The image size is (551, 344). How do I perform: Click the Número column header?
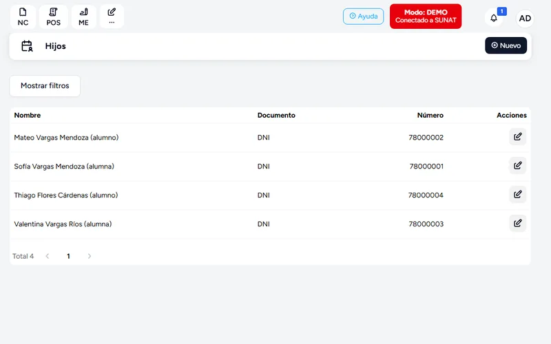430,115
